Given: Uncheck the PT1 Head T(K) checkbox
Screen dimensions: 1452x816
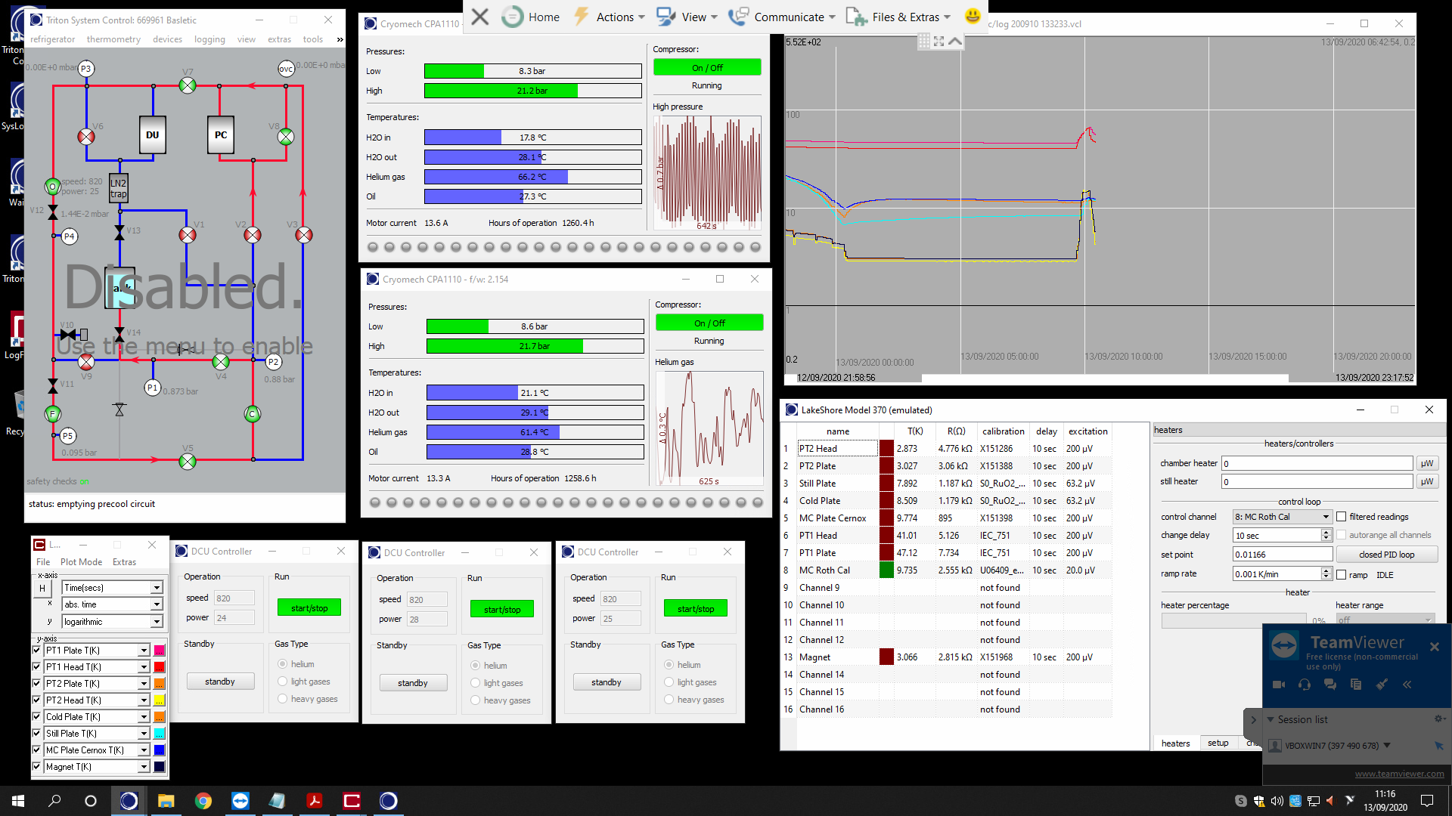Looking at the screenshot, I should click(36, 667).
